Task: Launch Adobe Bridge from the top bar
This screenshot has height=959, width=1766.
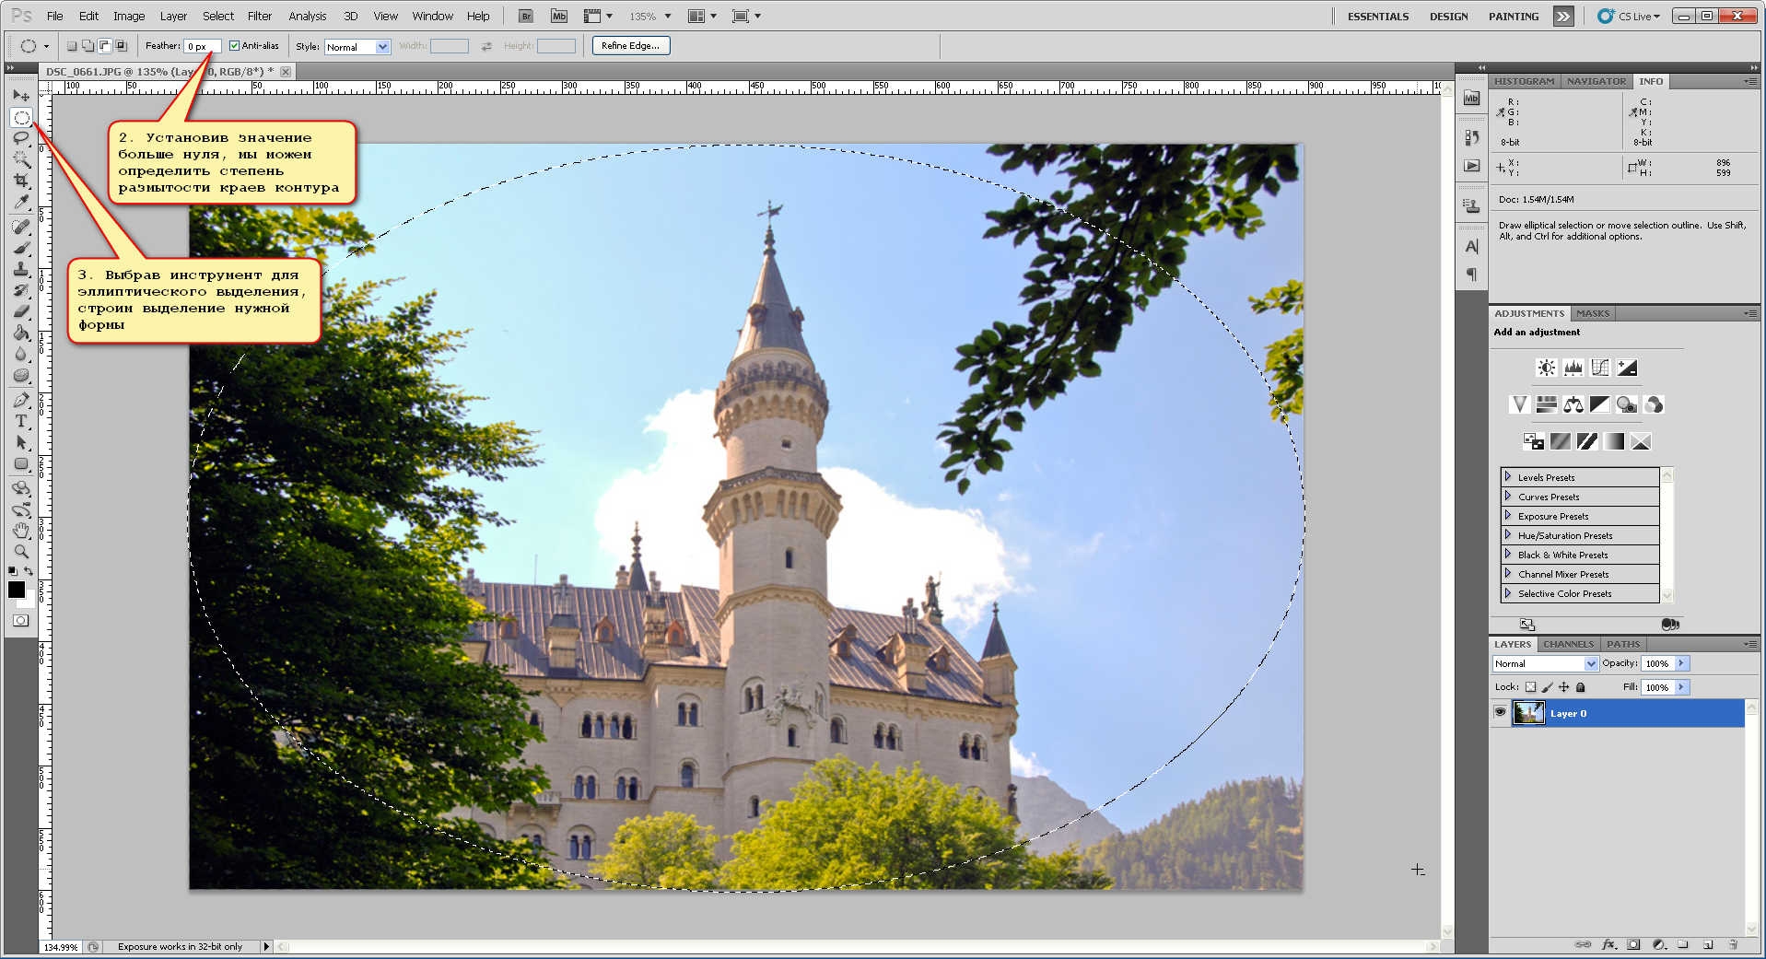Action: tap(525, 17)
